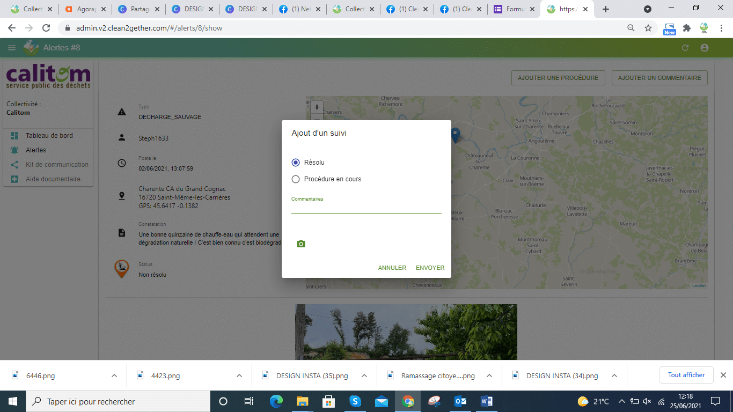This screenshot has height=412, width=733.
Task: Bookmark page with the star icon
Action: point(648,28)
